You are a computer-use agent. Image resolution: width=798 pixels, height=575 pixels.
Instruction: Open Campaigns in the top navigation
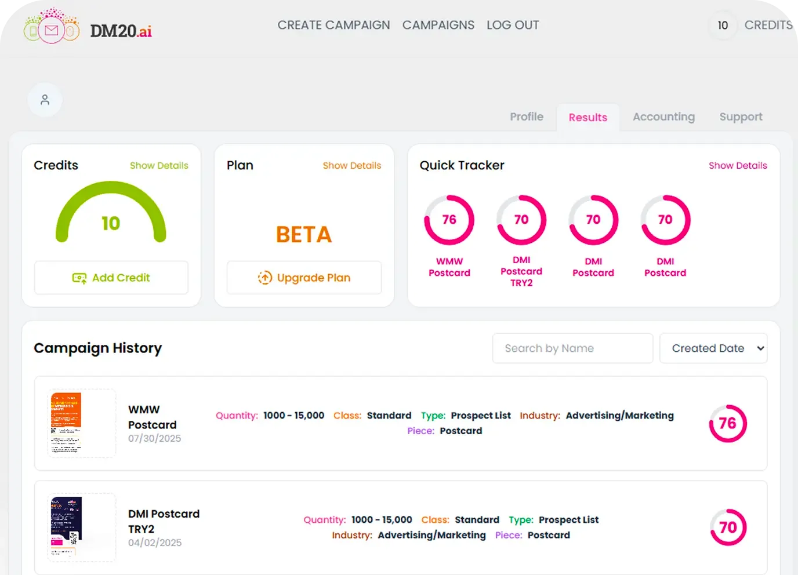coord(438,26)
